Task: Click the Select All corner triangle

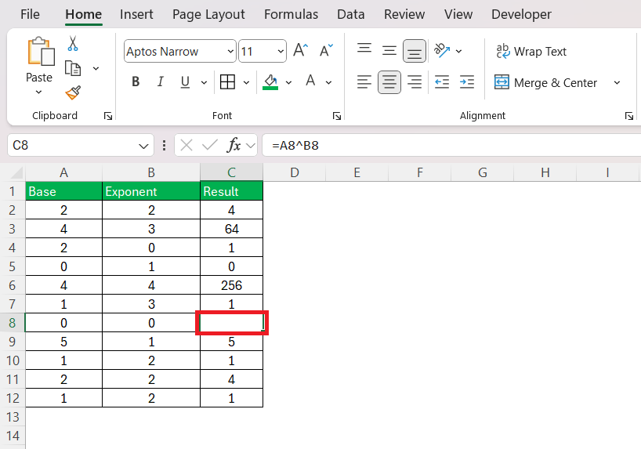Action: (16, 173)
